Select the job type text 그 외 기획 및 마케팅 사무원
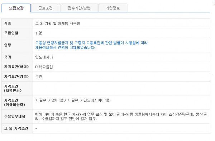Screen dimensions: 215x141 click(58, 23)
